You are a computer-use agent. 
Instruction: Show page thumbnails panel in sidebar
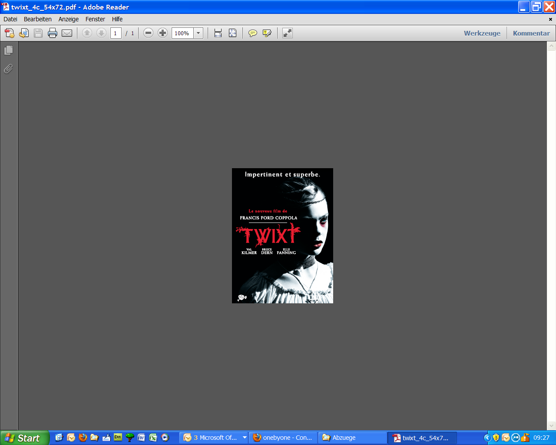pyautogui.click(x=8, y=50)
